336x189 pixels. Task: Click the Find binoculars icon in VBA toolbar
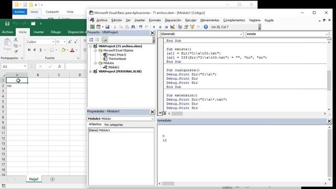[133, 27]
